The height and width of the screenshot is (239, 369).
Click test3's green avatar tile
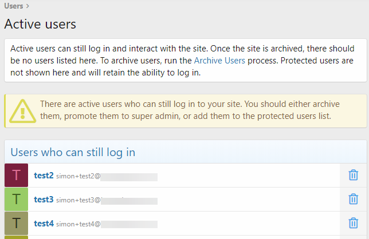pos(16,199)
